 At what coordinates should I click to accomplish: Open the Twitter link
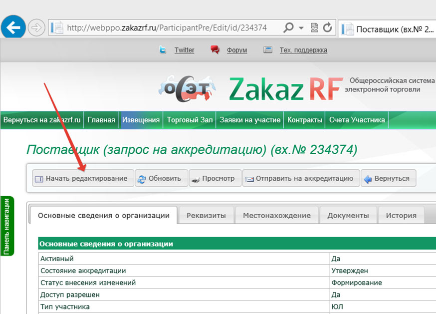[x=185, y=50]
